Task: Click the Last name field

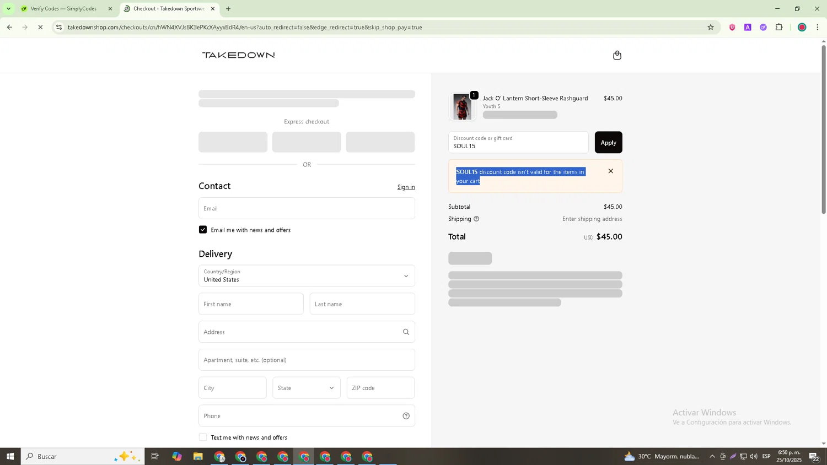Action: [x=362, y=304]
